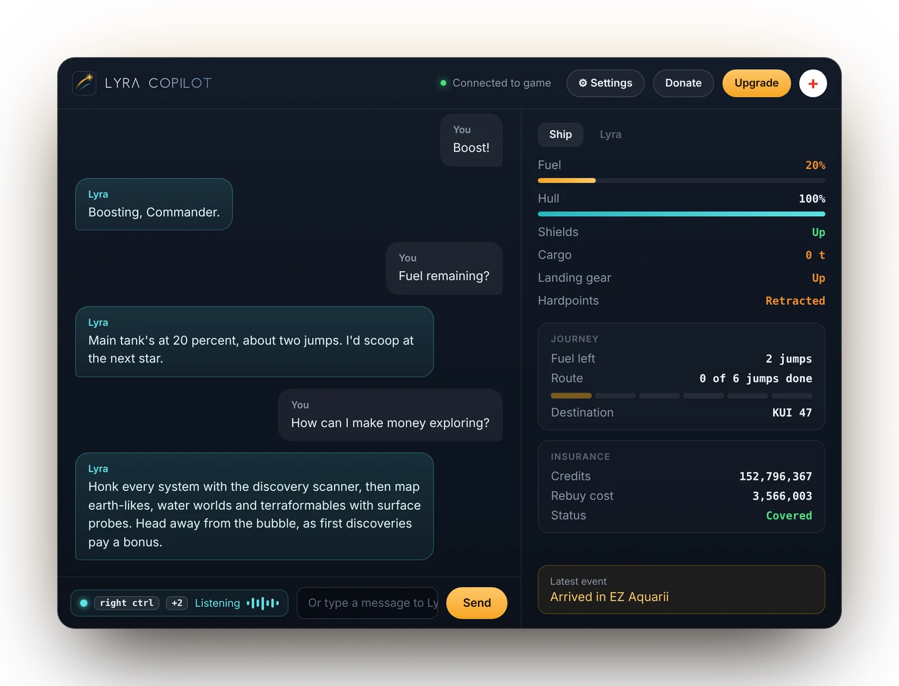Click the 'Honk every system' Lyra reply
The width and height of the screenshot is (899, 686).
tap(255, 506)
